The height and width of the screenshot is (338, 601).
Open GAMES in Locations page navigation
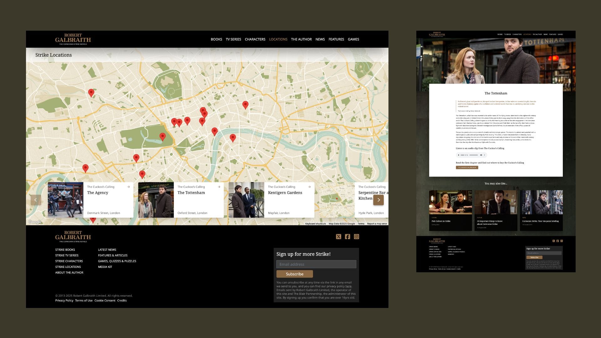click(x=353, y=39)
